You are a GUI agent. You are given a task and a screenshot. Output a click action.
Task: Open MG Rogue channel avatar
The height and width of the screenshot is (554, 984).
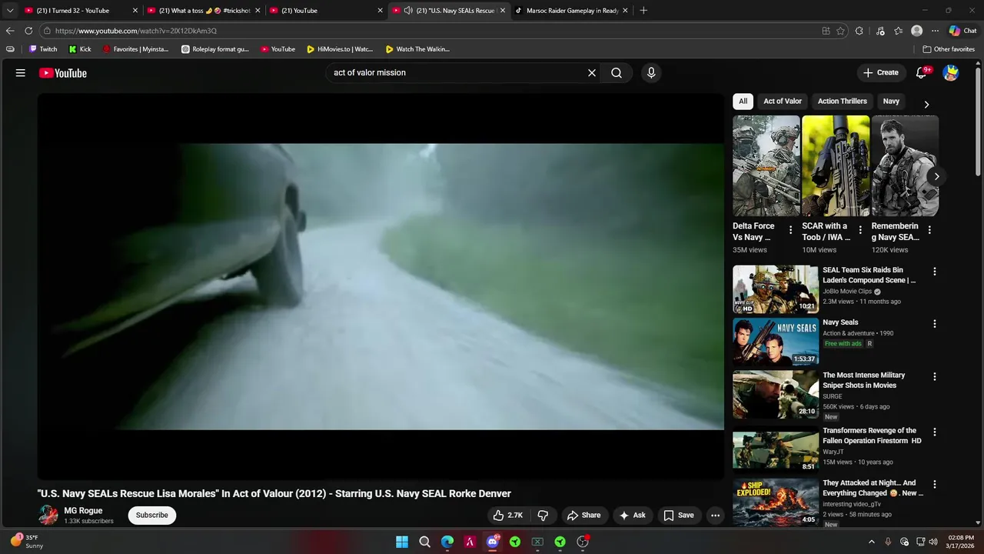pyautogui.click(x=48, y=516)
